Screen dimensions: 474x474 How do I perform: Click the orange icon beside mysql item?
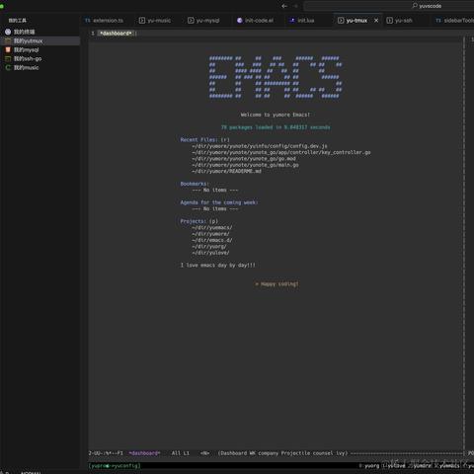click(x=8, y=49)
